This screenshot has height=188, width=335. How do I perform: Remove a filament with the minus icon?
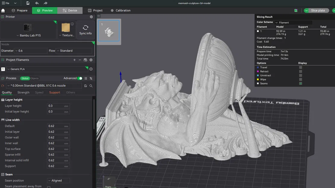pyautogui.click(x=80, y=60)
